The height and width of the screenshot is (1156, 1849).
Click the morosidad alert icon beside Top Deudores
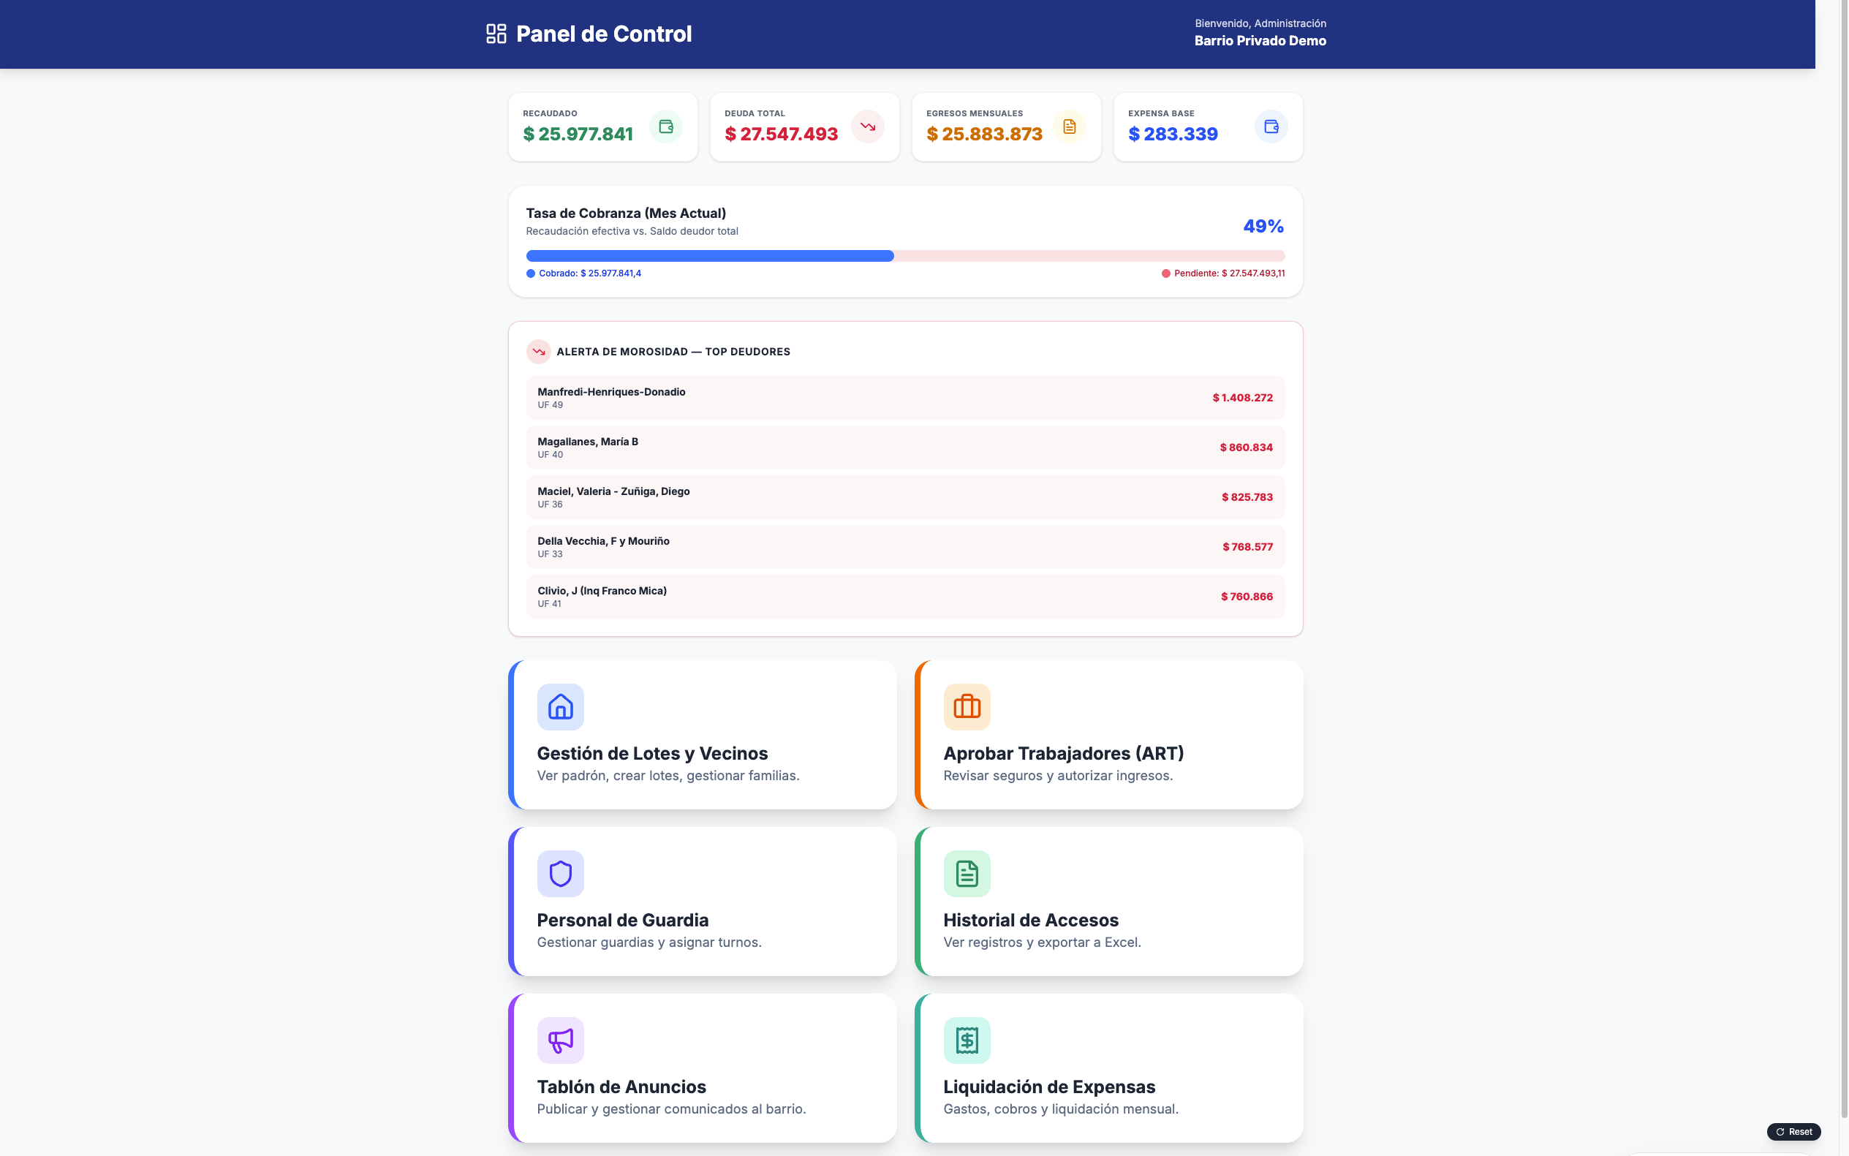tap(538, 352)
